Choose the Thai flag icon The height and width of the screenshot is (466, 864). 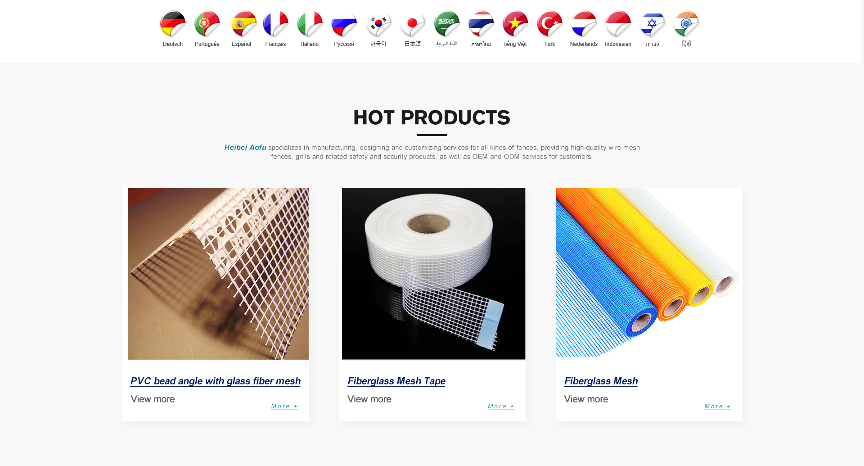coord(481,24)
